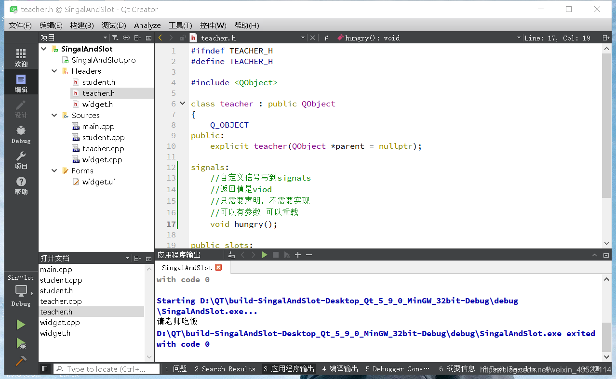Open the 工具(T) menu
This screenshot has height=379, width=616.
(180, 25)
